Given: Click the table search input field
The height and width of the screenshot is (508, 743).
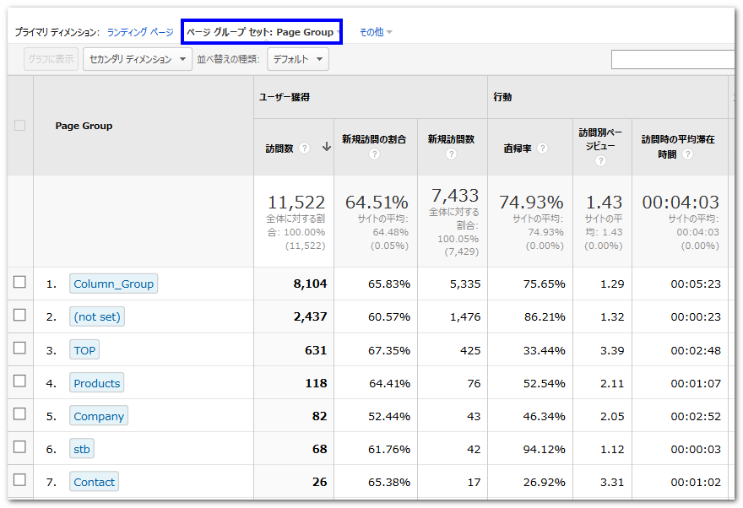Looking at the screenshot, I should 673,59.
